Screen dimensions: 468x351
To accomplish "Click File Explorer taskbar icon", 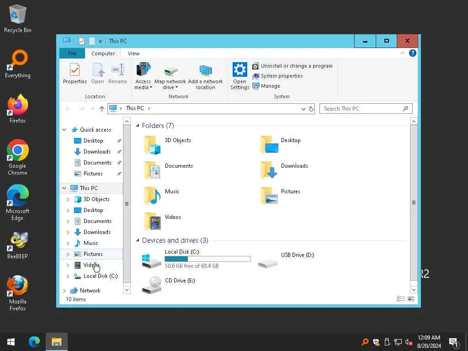I will pyautogui.click(x=56, y=342).
